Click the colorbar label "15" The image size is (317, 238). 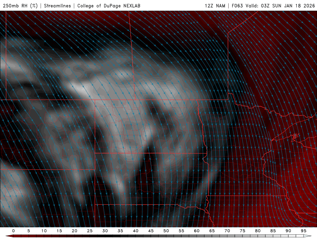59,231
